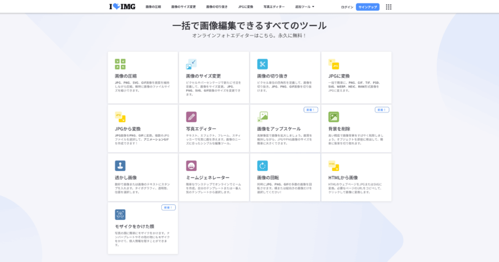Open the モザイクをかけた顔 card title

tap(134, 226)
